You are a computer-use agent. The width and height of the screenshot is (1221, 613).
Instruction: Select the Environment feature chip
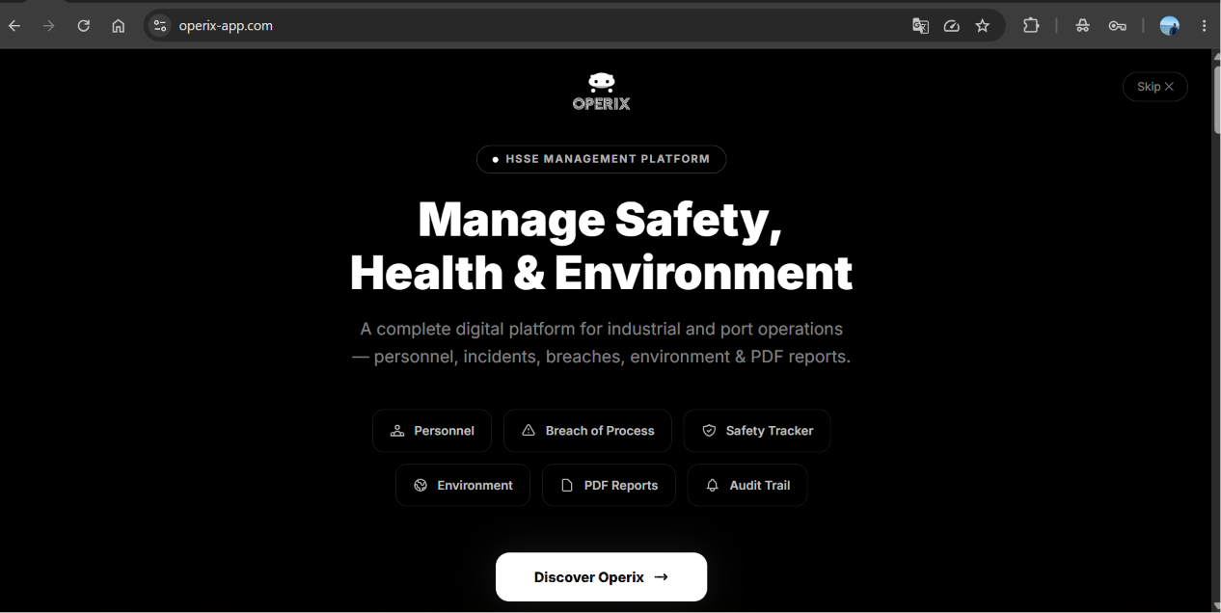pyautogui.click(x=463, y=485)
